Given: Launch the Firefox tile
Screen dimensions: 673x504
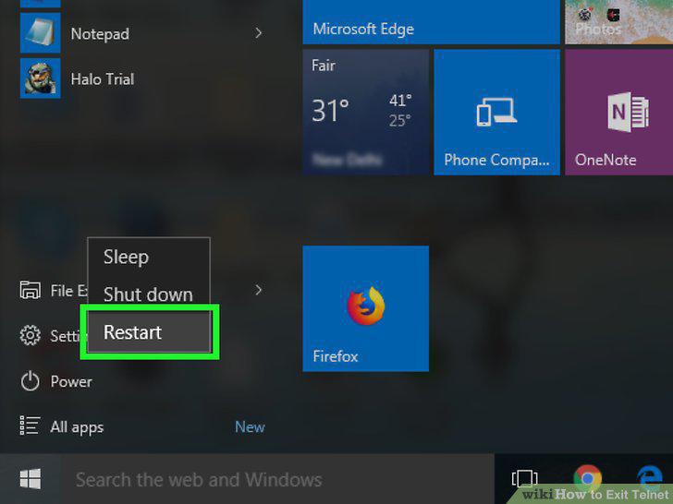Looking at the screenshot, I should [366, 308].
